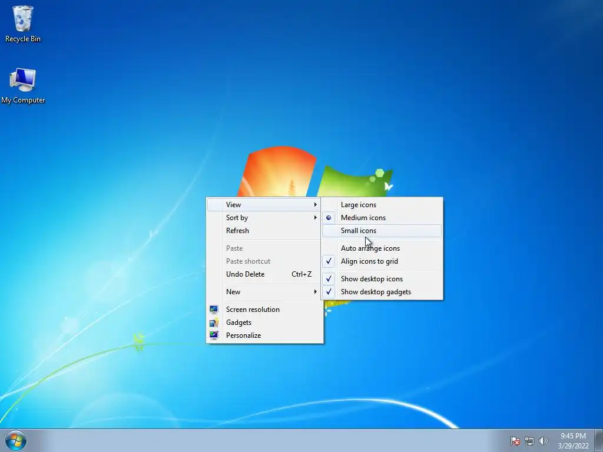Select Medium icons option
The height and width of the screenshot is (452, 603).
click(382, 218)
